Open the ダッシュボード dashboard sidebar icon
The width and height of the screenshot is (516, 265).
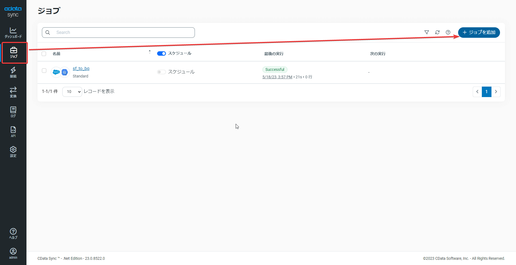pyautogui.click(x=13, y=33)
